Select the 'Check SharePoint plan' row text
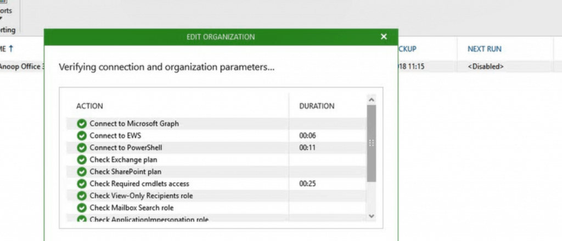Viewport: 562px width, 241px height. coord(126,171)
